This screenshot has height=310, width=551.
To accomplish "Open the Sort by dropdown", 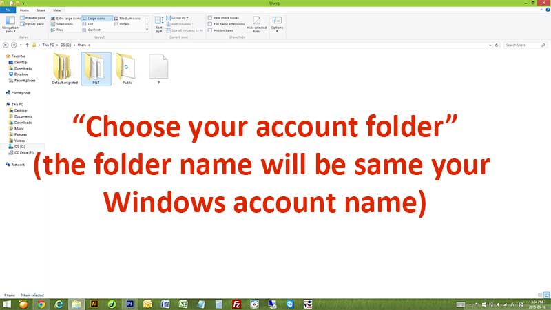I will pyautogui.click(x=159, y=25).
